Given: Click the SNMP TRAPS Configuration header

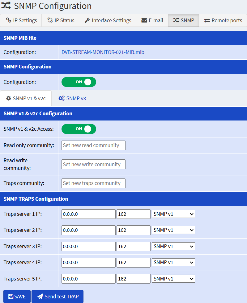Looking at the screenshot, I should tap(124, 199).
